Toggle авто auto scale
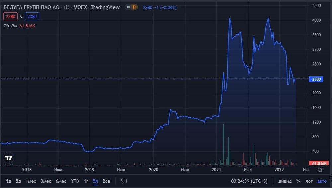Screen dimensions: 332x188 tap(322, 181)
